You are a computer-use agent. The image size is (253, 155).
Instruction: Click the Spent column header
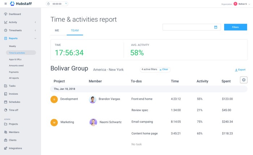click(x=226, y=81)
